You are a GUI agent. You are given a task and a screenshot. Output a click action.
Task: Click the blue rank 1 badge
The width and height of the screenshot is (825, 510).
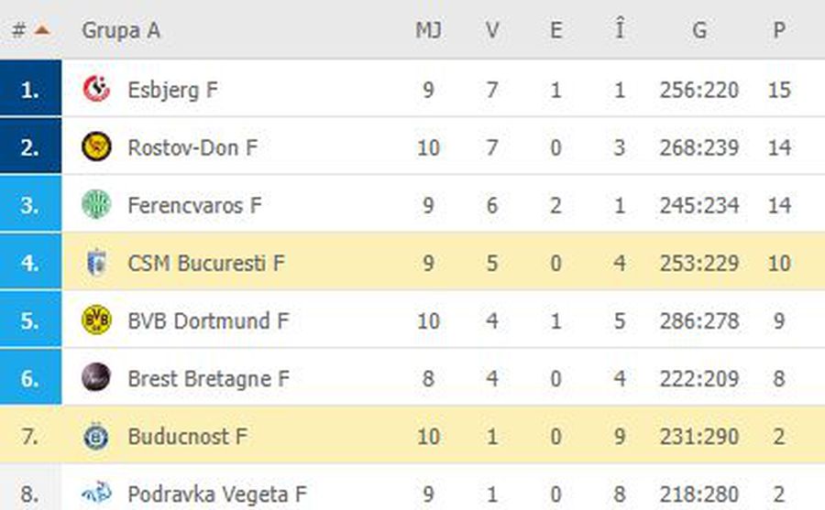click(x=30, y=88)
